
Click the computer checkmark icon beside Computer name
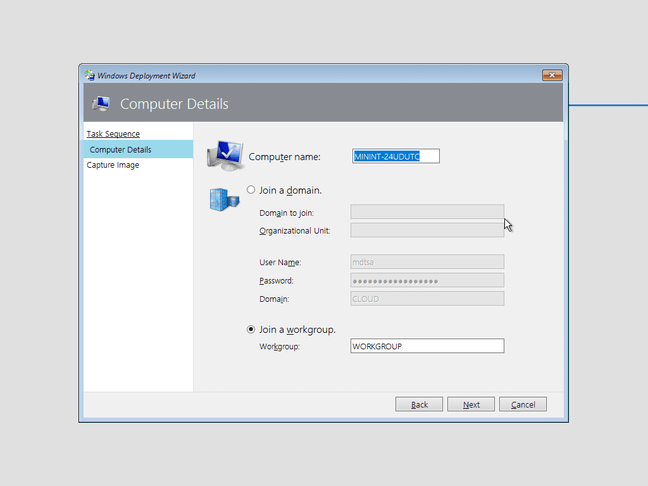coord(225,154)
